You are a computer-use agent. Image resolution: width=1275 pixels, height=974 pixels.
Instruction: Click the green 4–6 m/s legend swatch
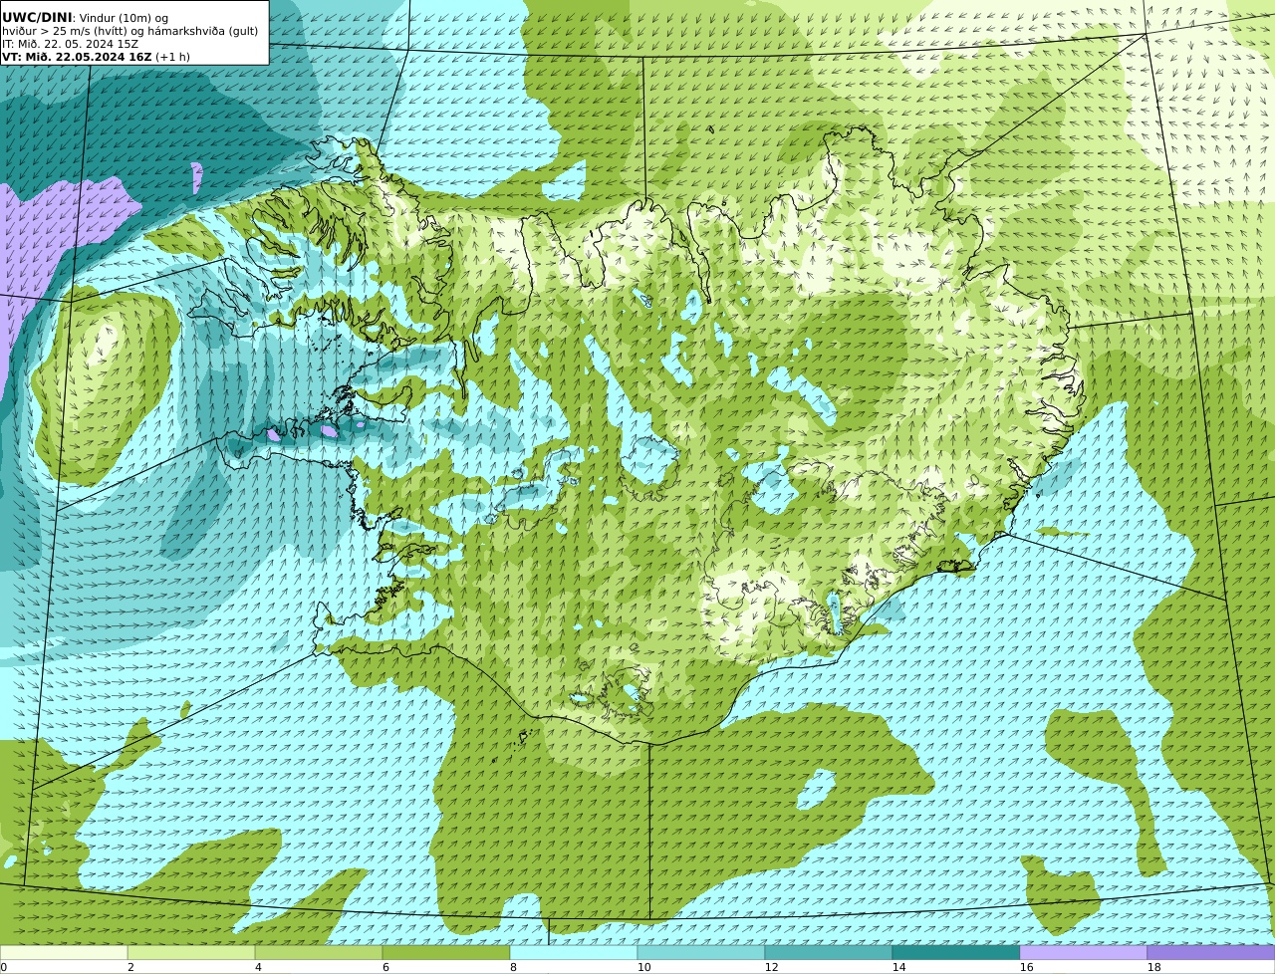319,952
